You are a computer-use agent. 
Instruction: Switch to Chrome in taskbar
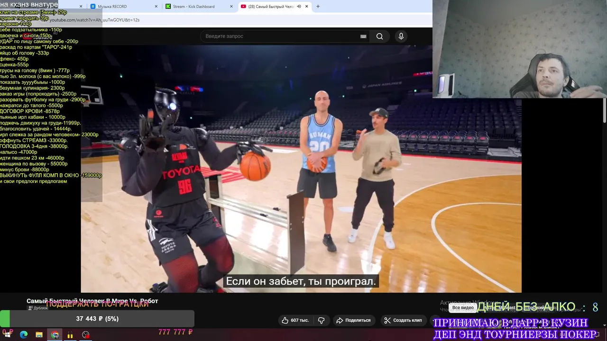[55, 335]
